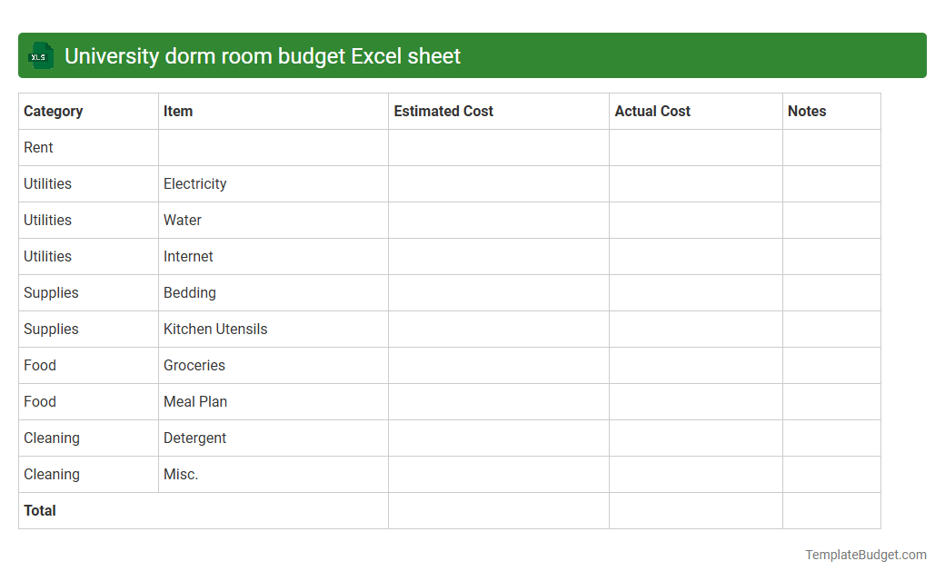Click the Estimated Cost cell for Rent
945x581 pixels.
coord(498,147)
